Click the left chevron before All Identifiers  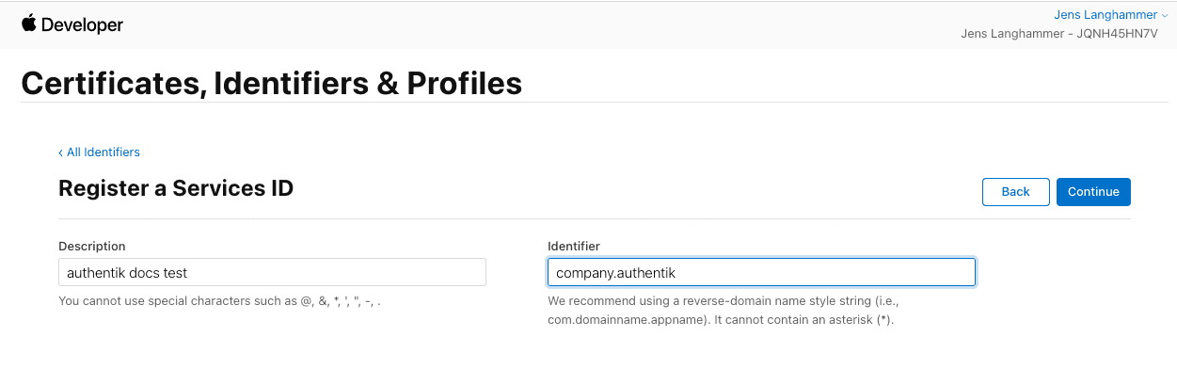click(61, 152)
